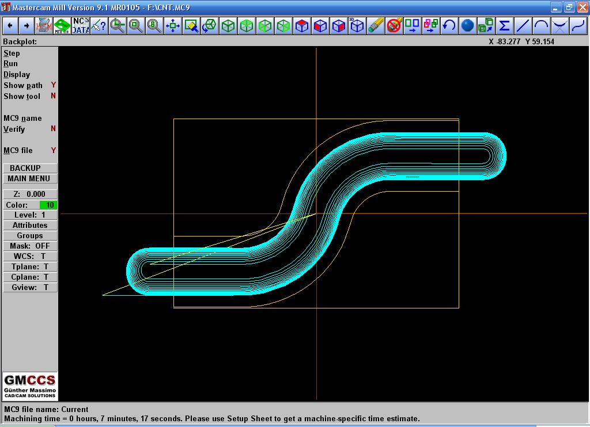The image size is (590, 427).
Task: Click the BACKUP button
Action: tap(30, 168)
